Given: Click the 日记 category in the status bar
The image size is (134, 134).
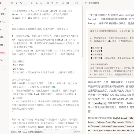Looking at the screenshot, I should coord(14,132).
